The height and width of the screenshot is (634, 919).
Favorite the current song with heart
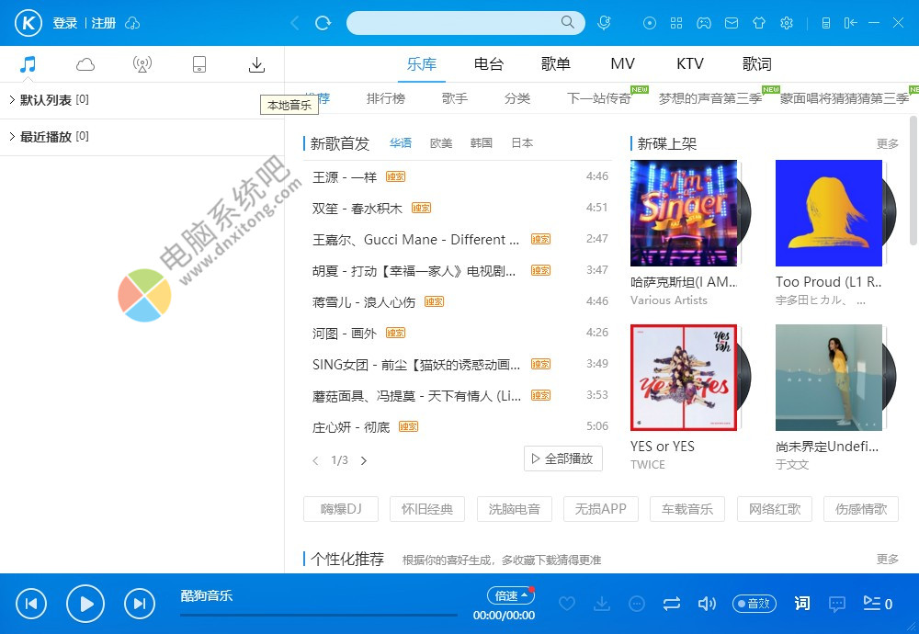(567, 603)
